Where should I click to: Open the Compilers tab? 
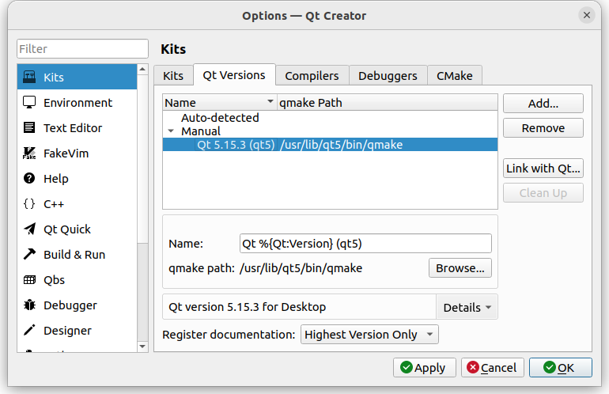click(x=312, y=75)
